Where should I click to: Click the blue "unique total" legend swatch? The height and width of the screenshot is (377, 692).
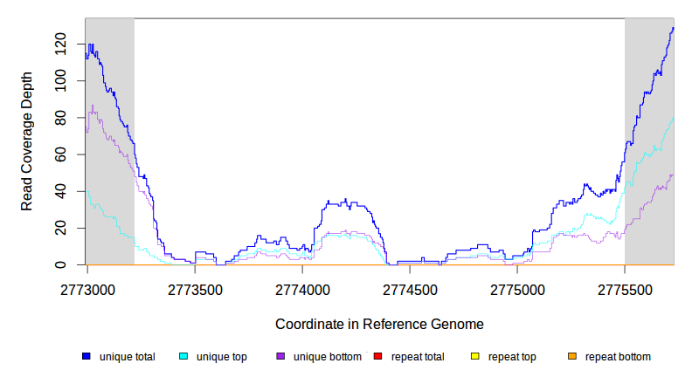tap(86, 357)
